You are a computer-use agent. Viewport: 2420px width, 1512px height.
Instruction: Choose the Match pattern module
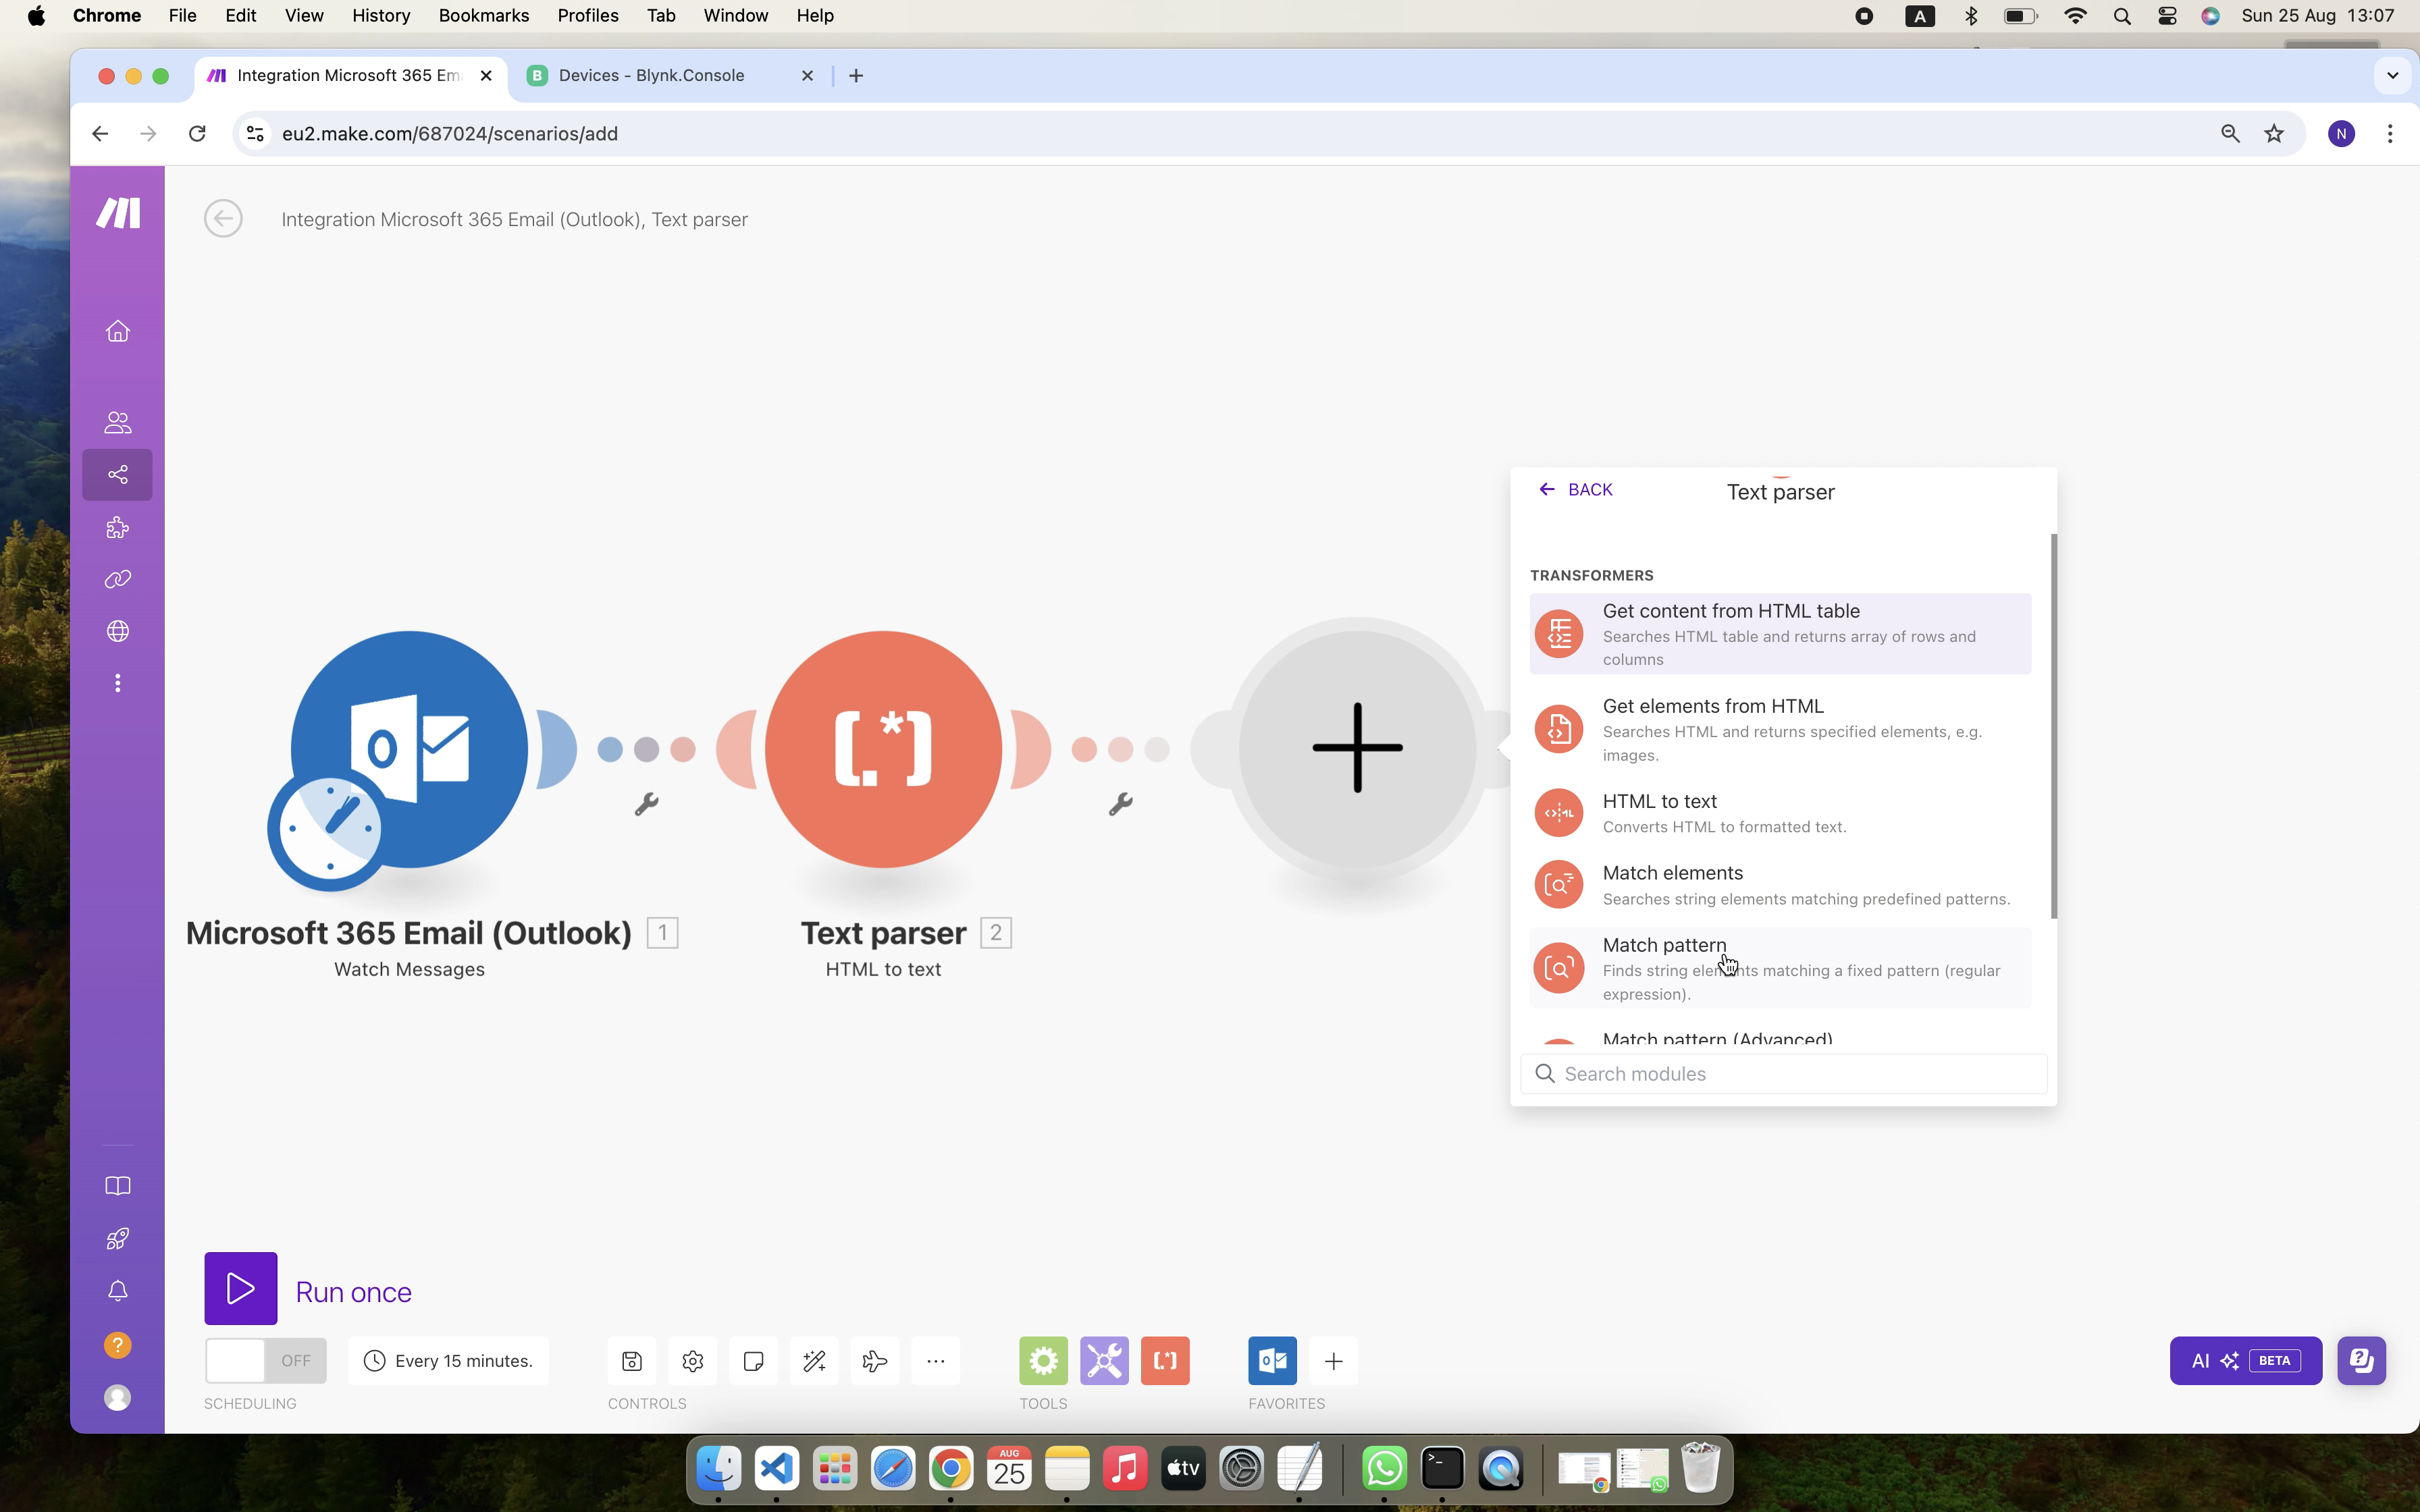pos(1780,968)
